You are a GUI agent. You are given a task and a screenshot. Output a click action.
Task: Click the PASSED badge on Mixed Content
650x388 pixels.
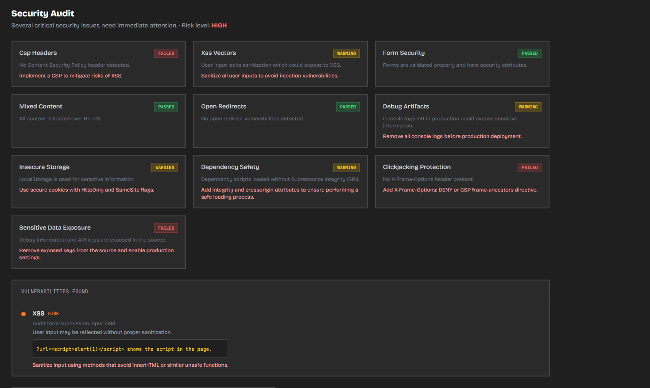(166, 107)
